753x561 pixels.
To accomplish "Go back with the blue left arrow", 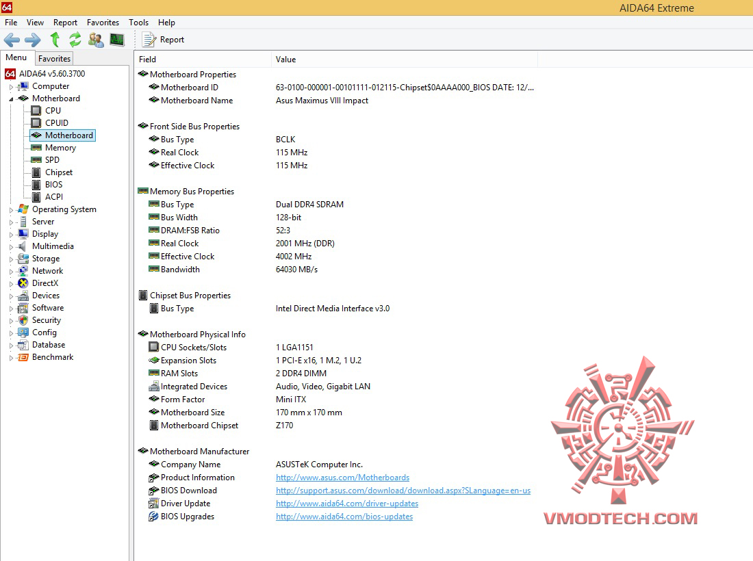I will [12, 40].
